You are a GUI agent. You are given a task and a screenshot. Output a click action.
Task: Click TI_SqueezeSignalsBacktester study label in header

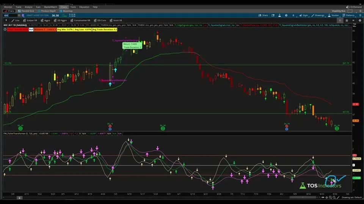[x=314, y=25]
